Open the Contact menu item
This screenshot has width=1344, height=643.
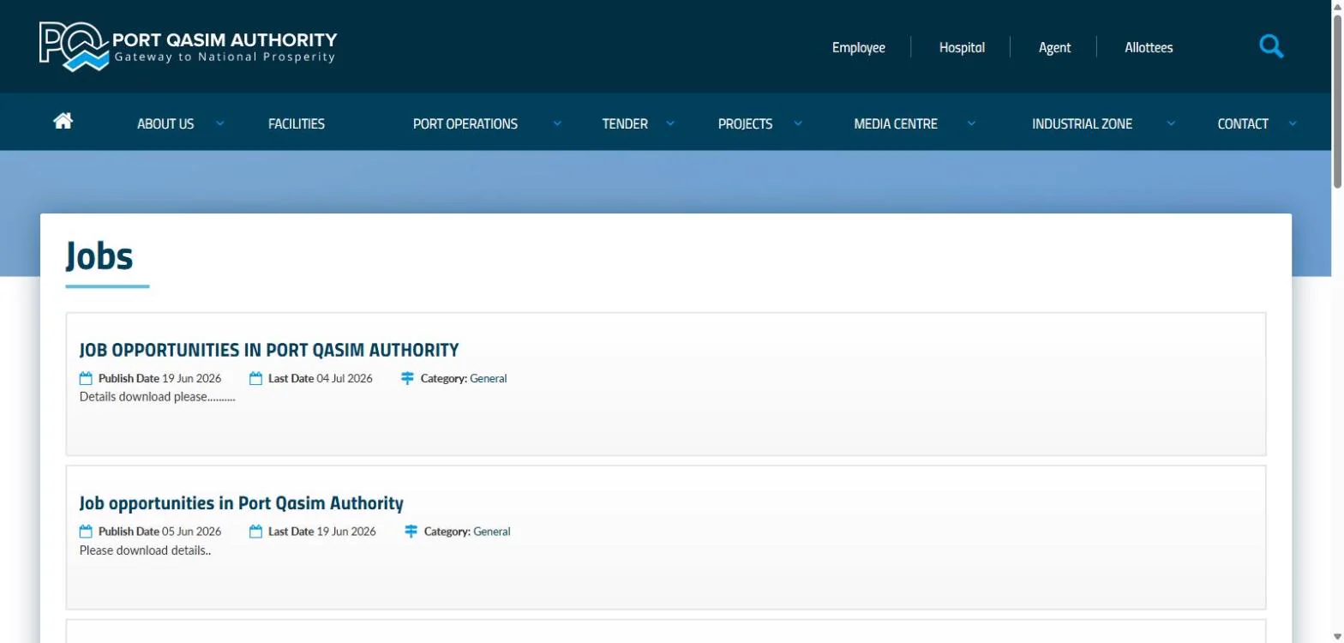[x=1243, y=123]
